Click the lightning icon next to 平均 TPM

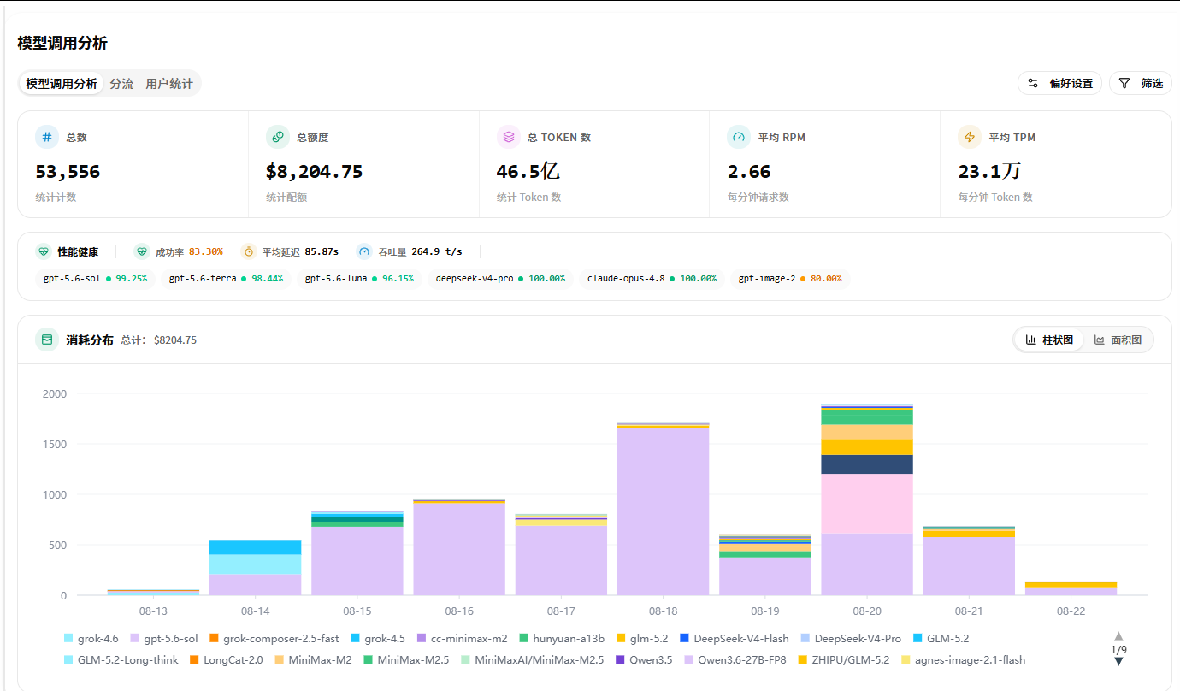pos(970,137)
